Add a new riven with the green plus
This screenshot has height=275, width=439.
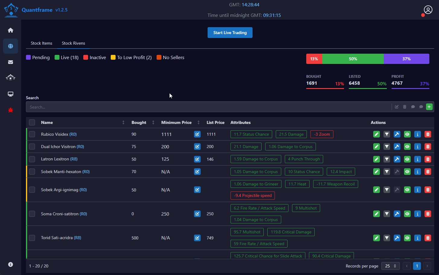coord(429,107)
